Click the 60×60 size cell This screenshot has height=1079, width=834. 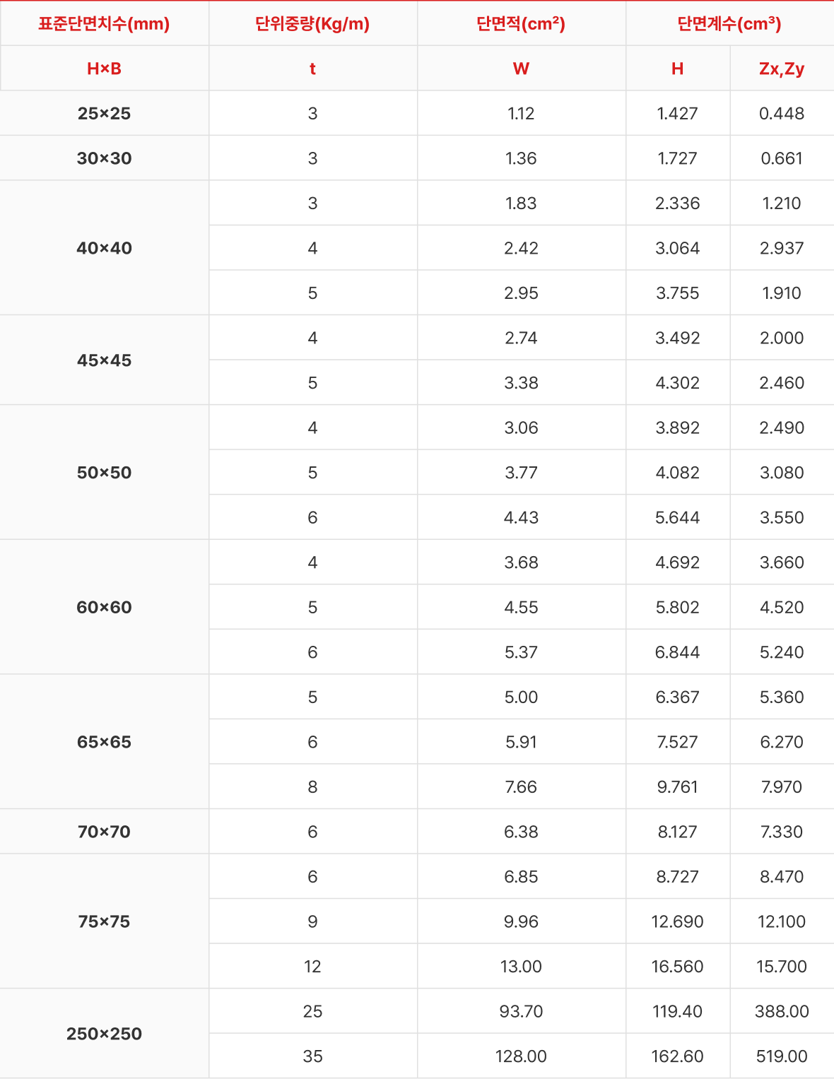pos(104,607)
